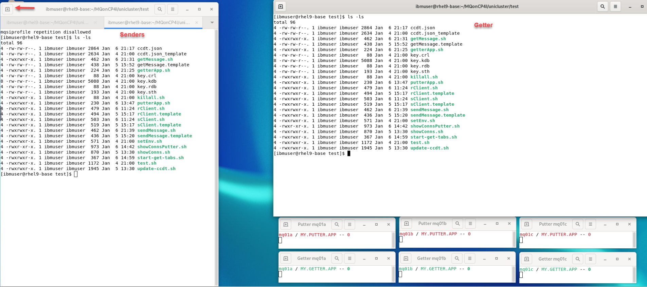Close the first terminal tab
Screen dimensions: 647x287
pos(95,22)
